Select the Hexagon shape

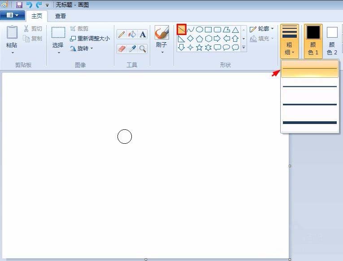click(208, 39)
